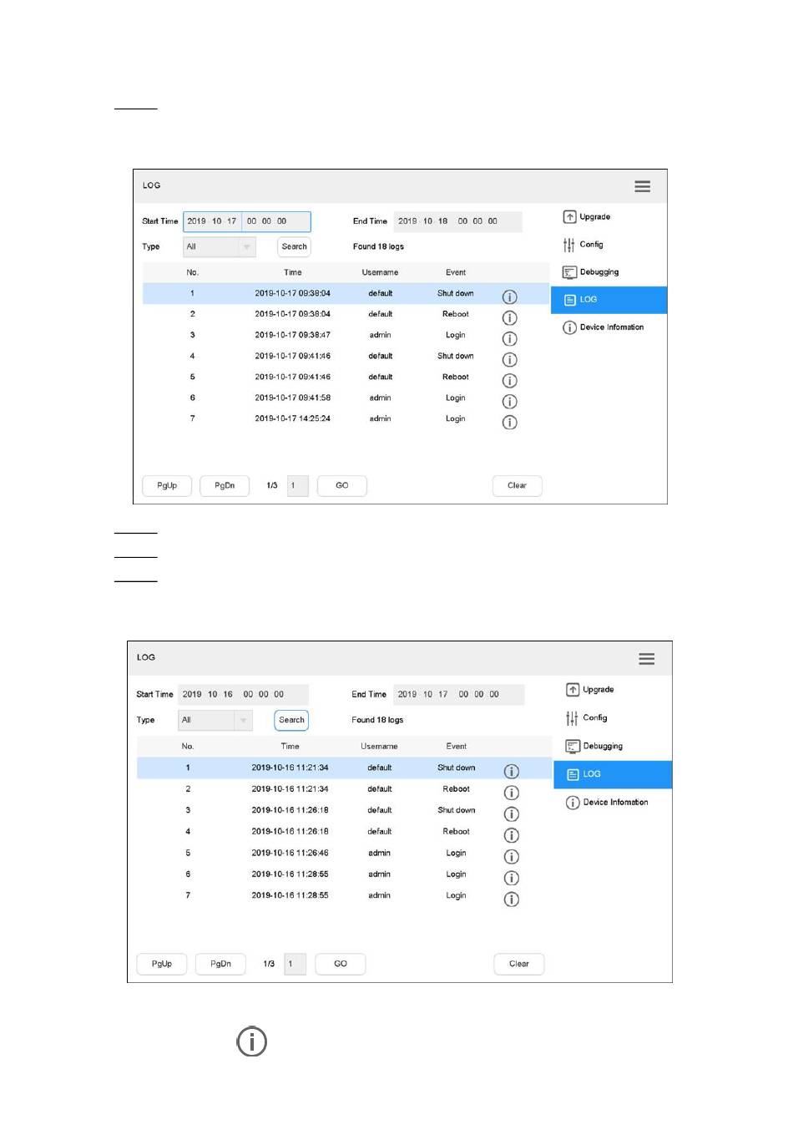Focus Start Time field showing 2019 10 16
793x1135 pixels.
[x=243, y=695]
